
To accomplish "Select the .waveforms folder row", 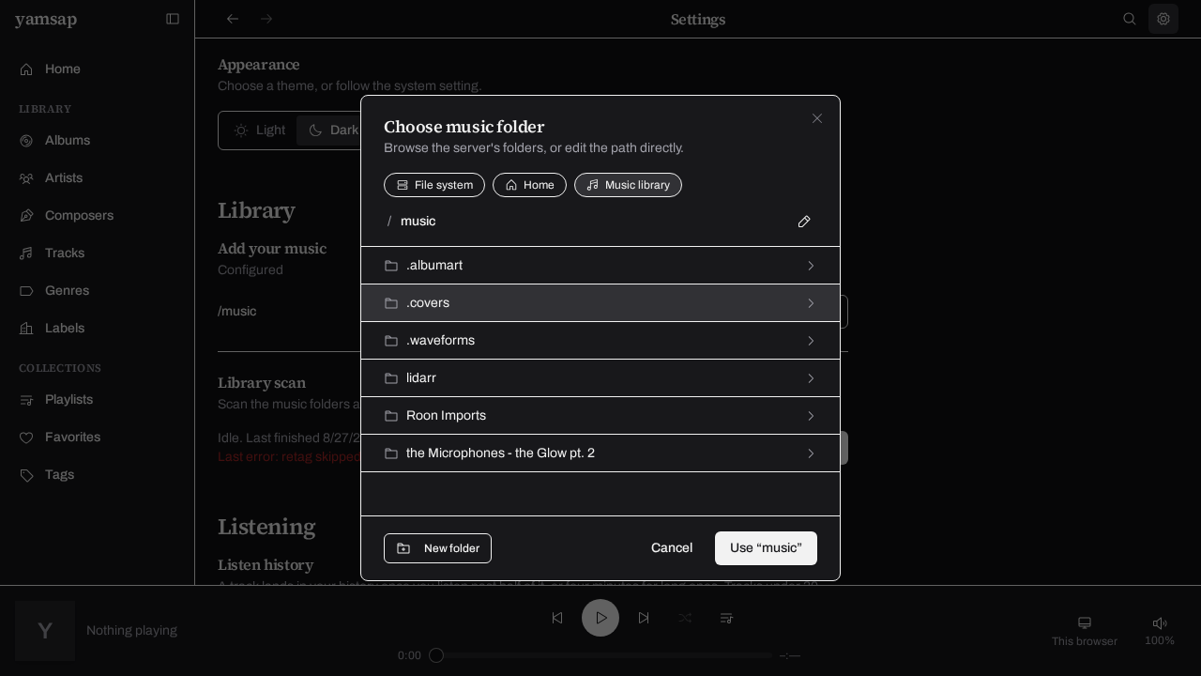I will click(x=600, y=341).
